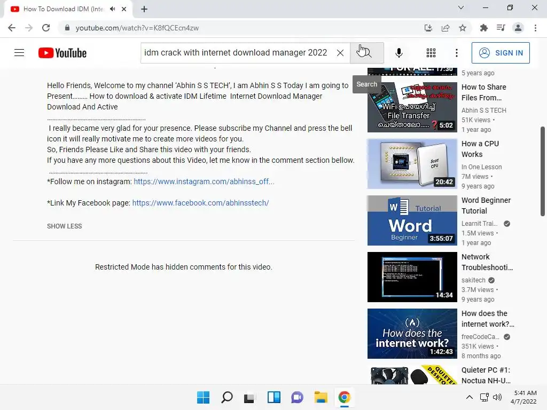The image size is (547, 410).
Task: Share this page via address bar icon
Action: click(446, 28)
